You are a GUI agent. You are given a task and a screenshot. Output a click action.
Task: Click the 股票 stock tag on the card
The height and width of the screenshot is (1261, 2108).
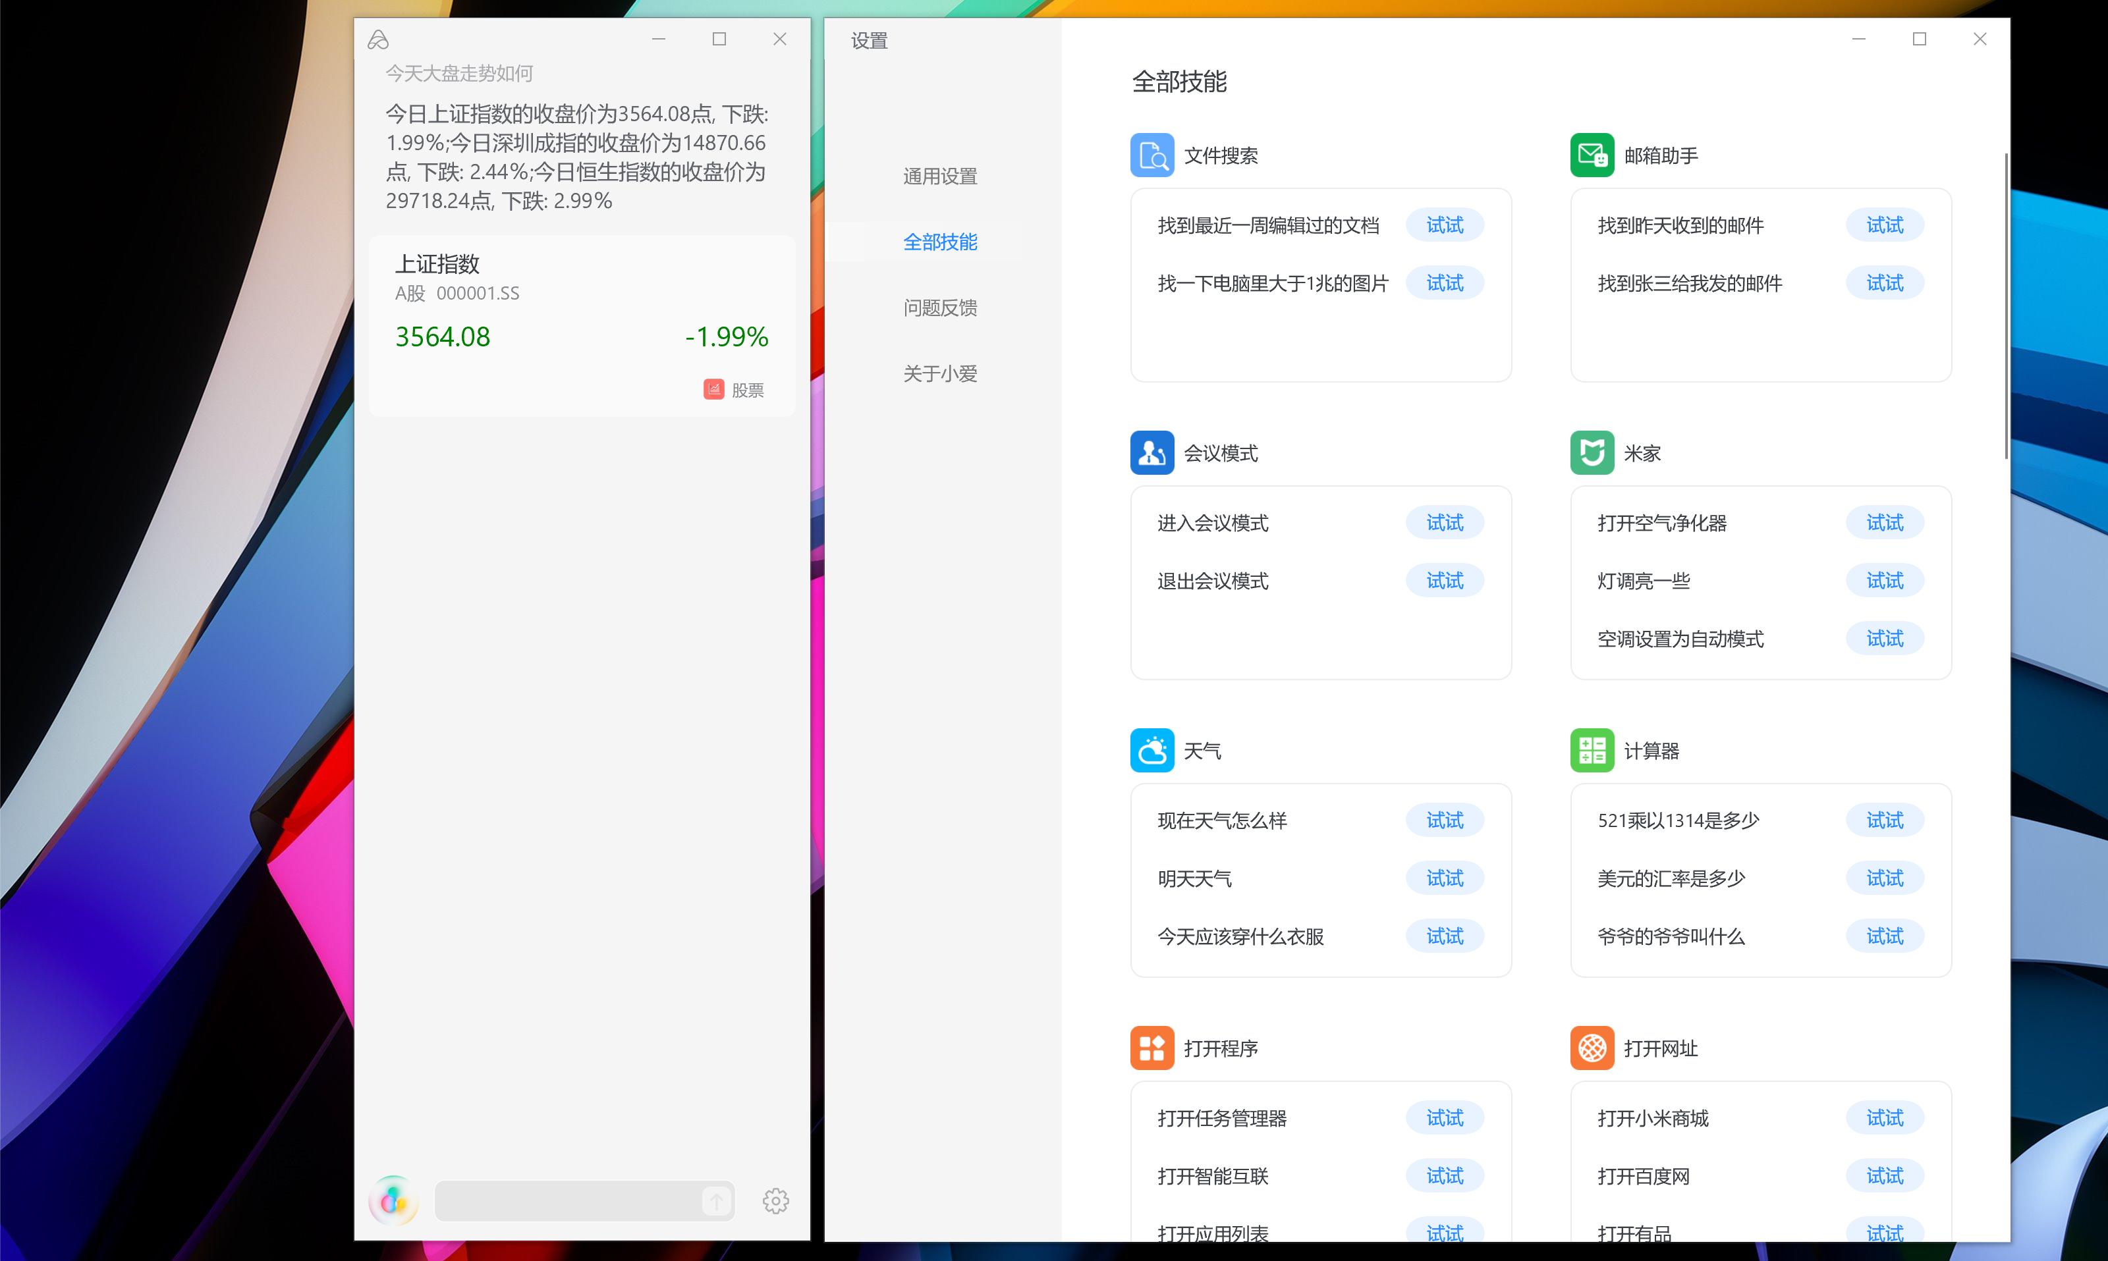tap(736, 389)
